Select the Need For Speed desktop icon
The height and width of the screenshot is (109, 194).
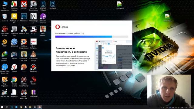pyautogui.click(x=33, y=44)
